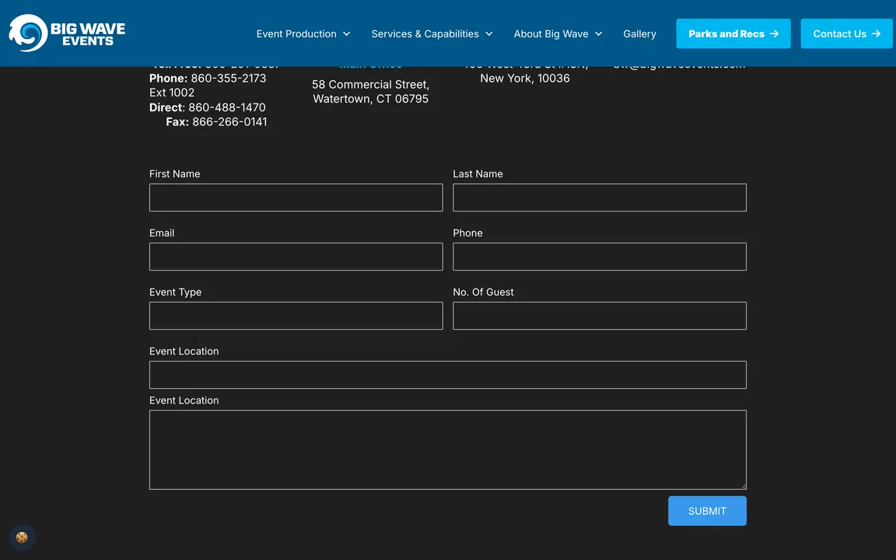Focus the Last Name field
The height and width of the screenshot is (560, 896).
pos(600,198)
